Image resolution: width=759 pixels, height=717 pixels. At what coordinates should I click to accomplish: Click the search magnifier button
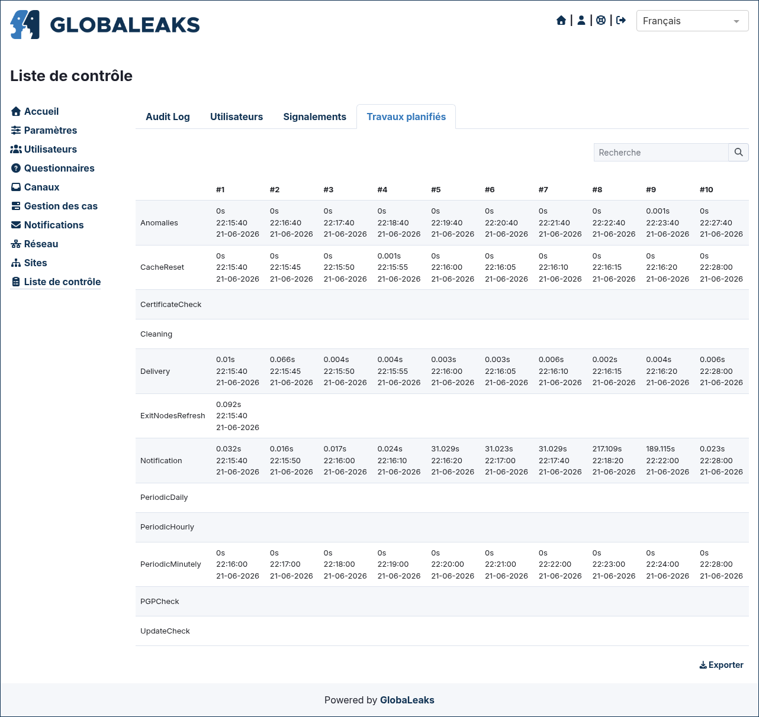(x=738, y=152)
